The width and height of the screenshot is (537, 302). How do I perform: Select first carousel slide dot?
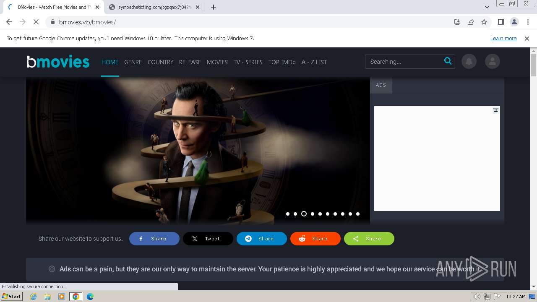tap(288, 214)
